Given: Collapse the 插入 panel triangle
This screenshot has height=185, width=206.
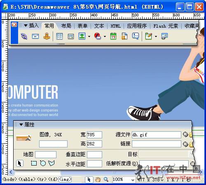Looking at the screenshot, I should click(26, 26).
